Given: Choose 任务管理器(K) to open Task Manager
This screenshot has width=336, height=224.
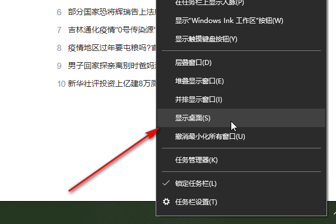Looking at the screenshot, I should tap(241, 160).
